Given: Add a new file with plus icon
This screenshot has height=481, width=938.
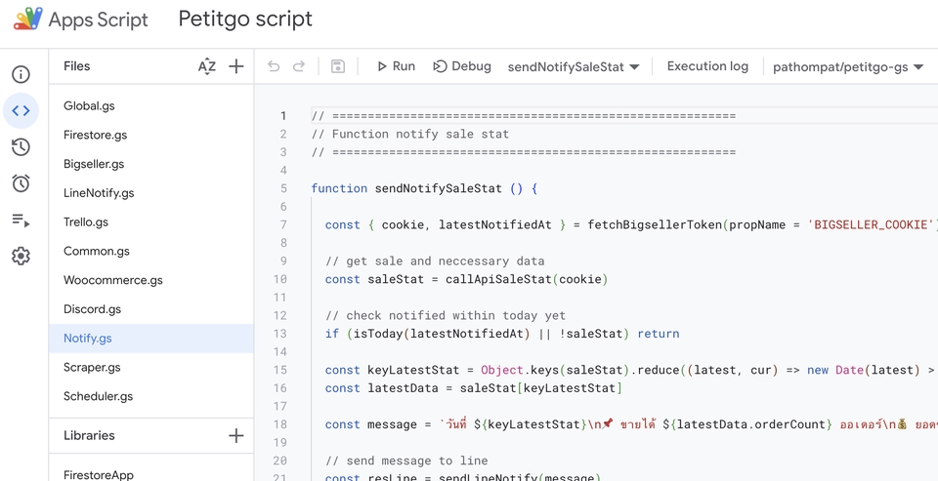Looking at the screenshot, I should 236,66.
